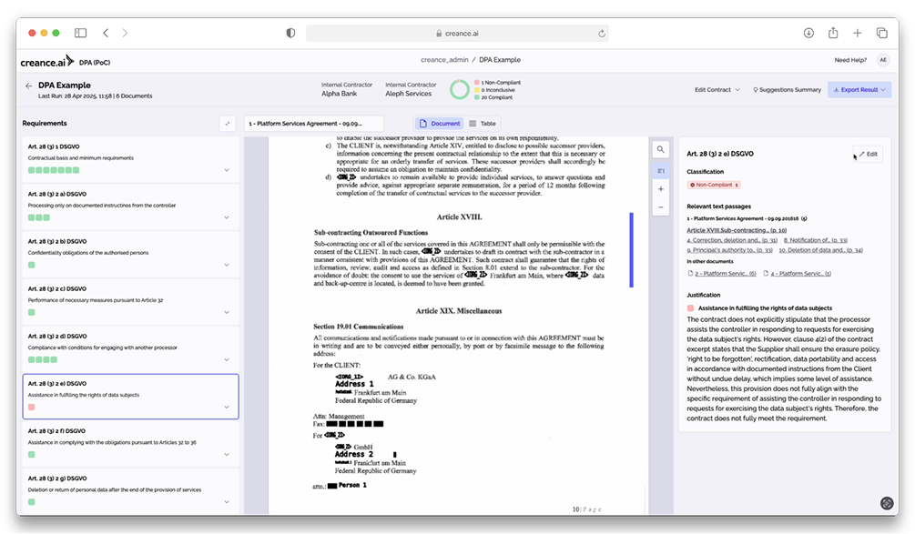Collapse the Requirements panel using its arrows icon
The height and width of the screenshot is (534, 915).
point(228,124)
